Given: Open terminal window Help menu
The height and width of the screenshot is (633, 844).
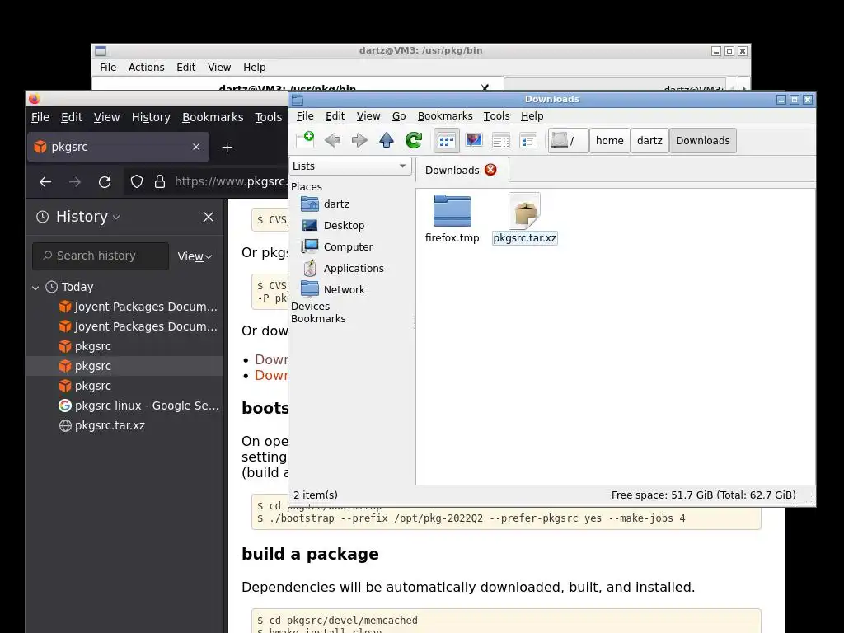Looking at the screenshot, I should [254, 68].
